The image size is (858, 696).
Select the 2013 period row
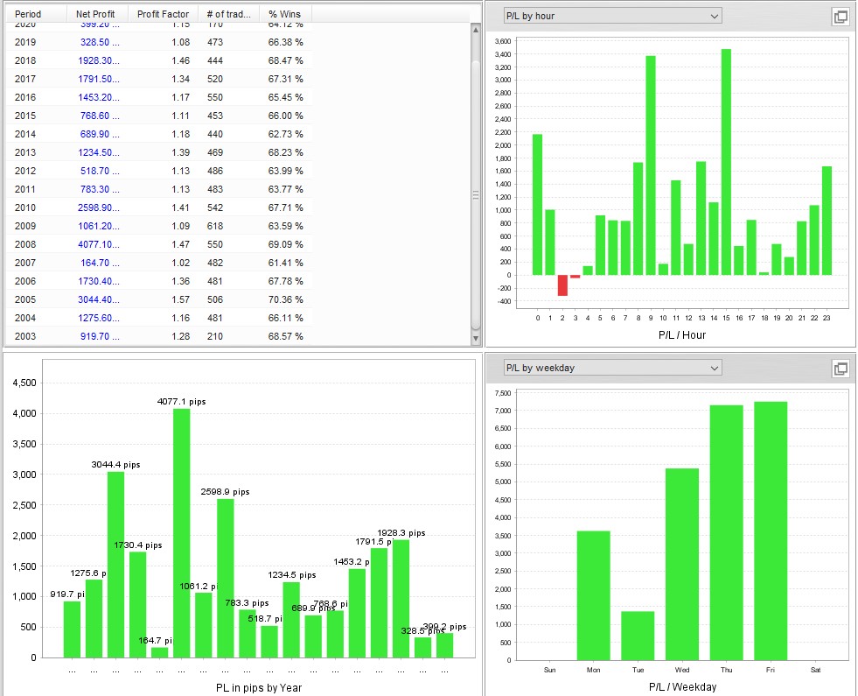[158, 153]
